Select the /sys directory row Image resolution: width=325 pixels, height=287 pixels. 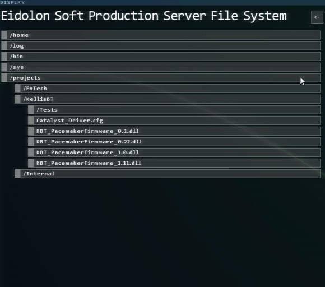tap(161, 67)
